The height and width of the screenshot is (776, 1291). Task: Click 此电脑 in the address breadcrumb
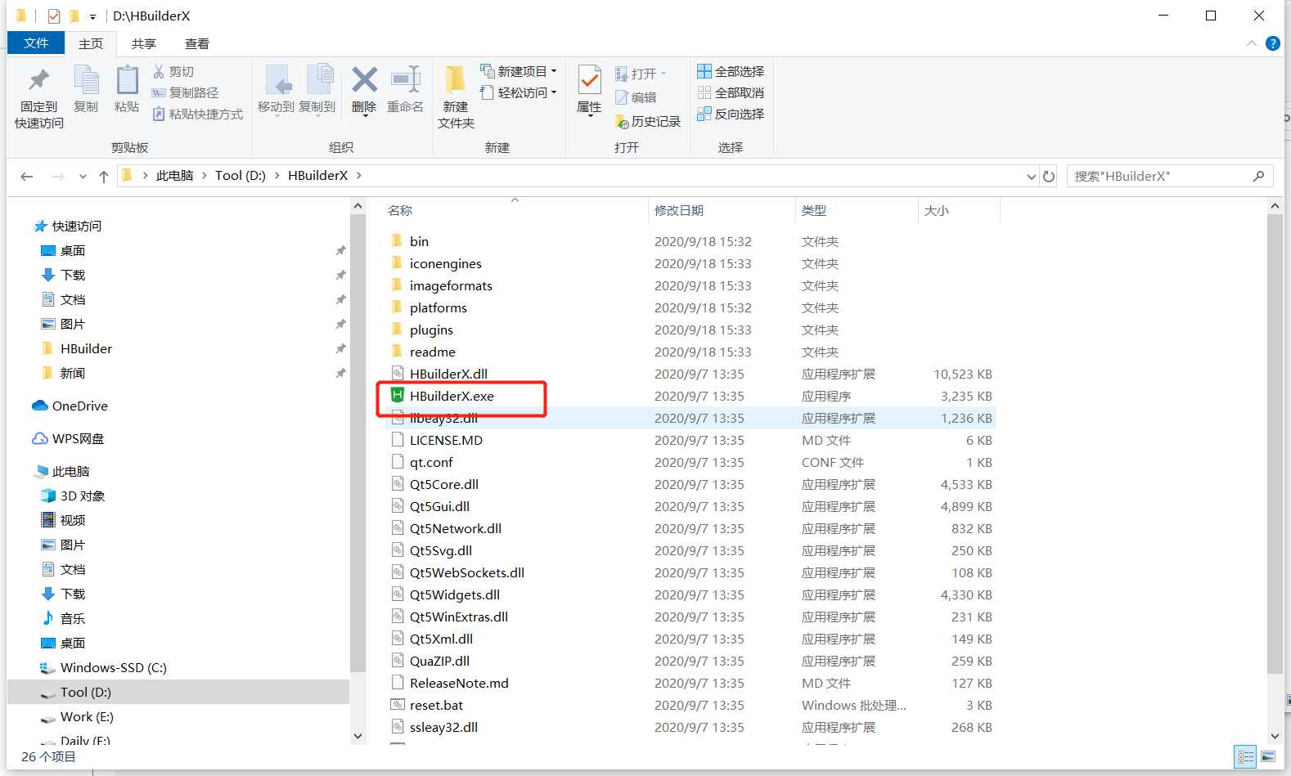[174, 176]
